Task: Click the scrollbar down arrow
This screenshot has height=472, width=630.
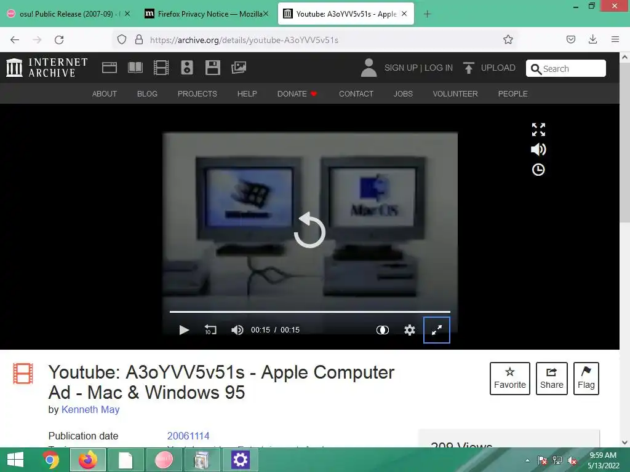Action: [625, 442]
